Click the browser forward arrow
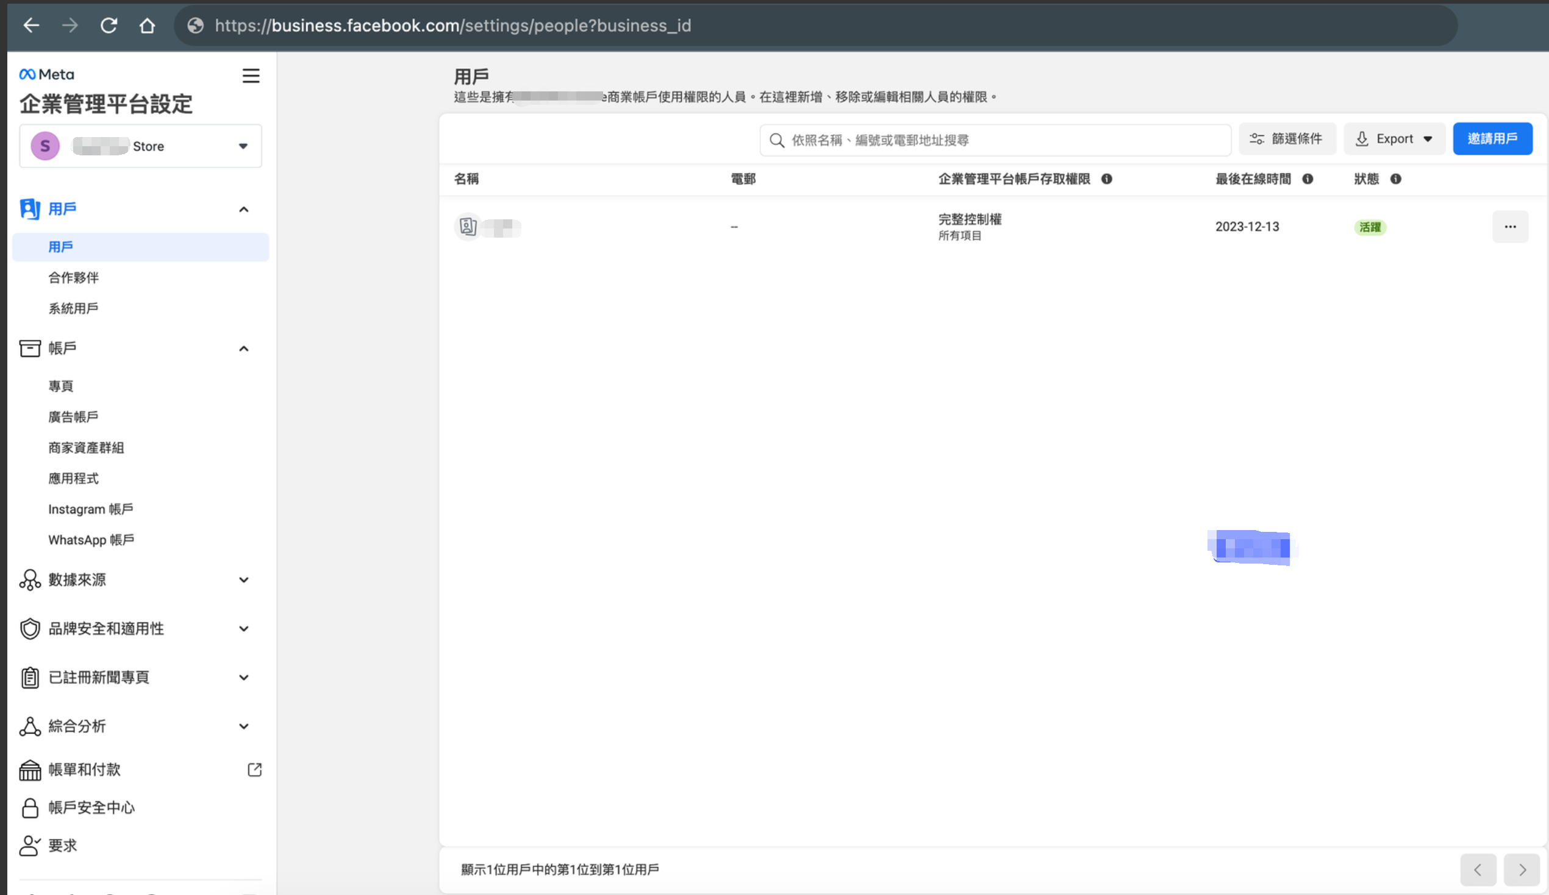The image size is (1549, 895). point(70,25)
